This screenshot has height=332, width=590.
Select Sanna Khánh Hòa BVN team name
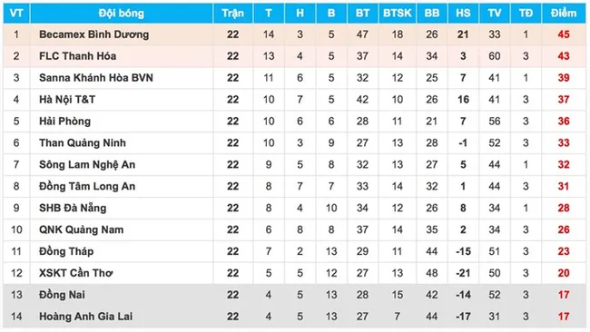tap(96, 78)
